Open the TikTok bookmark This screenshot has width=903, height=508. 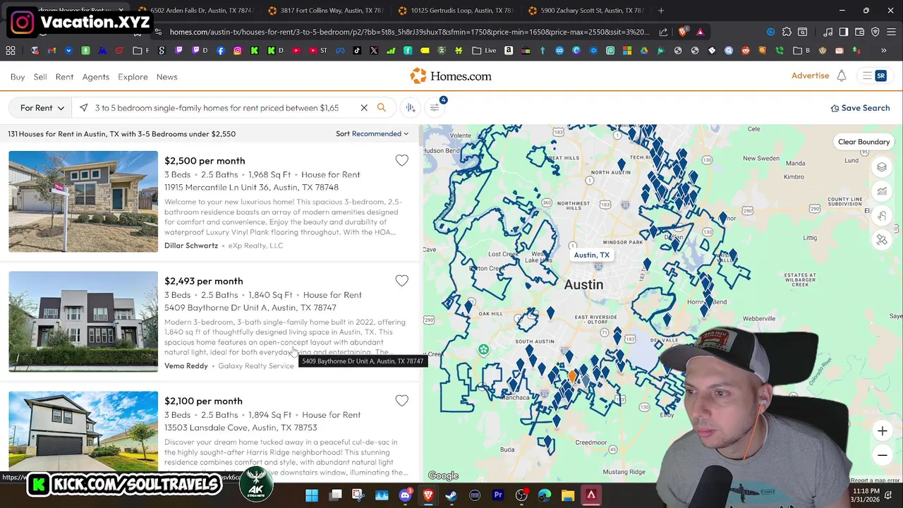click(x=357, y=51)
